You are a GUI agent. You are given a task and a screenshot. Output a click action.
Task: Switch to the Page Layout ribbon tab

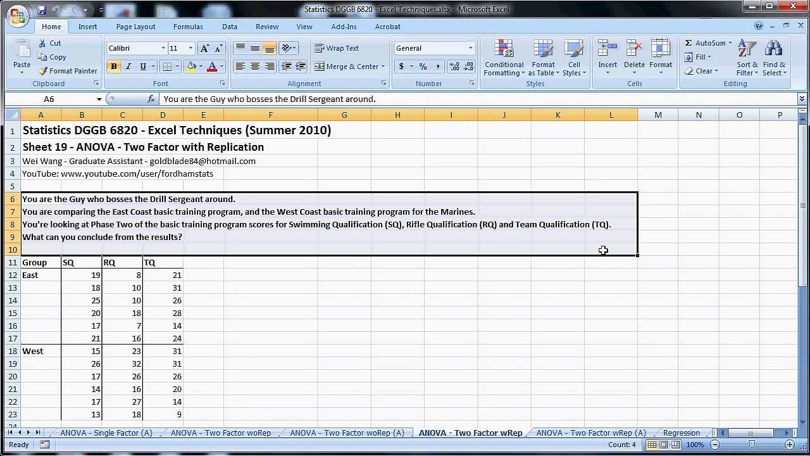(x=135, y=27)
